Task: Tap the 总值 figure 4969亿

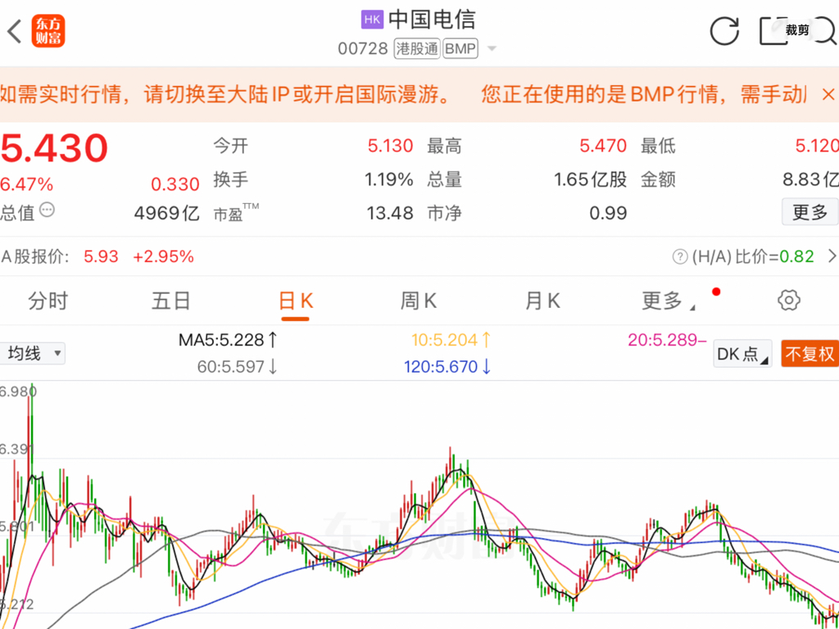Action: click(x=166, y=214)
